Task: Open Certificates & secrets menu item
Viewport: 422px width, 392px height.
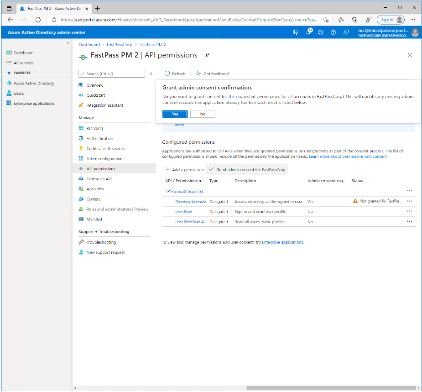Action: point(105,149)
